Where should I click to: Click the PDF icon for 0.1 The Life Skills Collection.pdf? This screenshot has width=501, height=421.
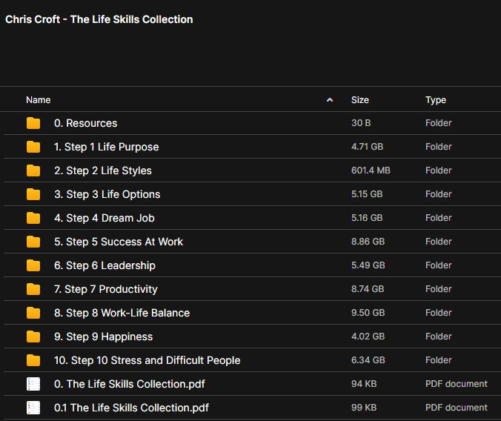point(33,408)
